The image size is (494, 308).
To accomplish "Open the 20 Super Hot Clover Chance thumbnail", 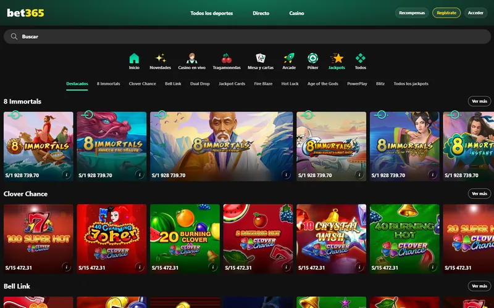I will tap(469, 238).
